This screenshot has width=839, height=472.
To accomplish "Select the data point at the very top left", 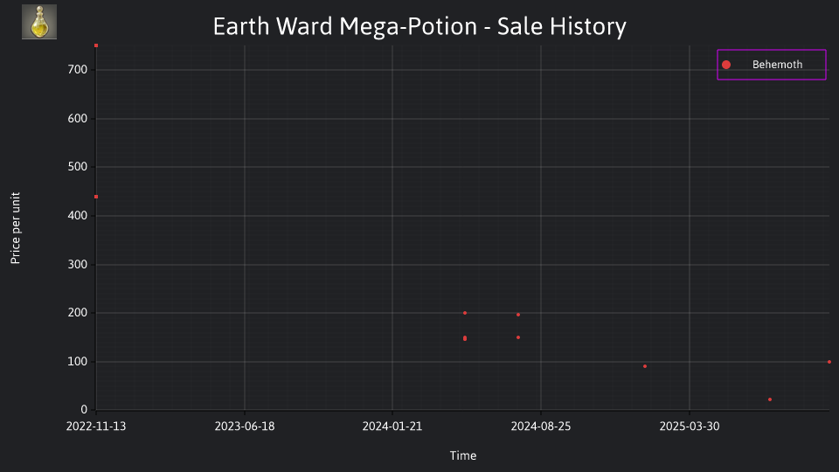I will (x=96, y=45).
